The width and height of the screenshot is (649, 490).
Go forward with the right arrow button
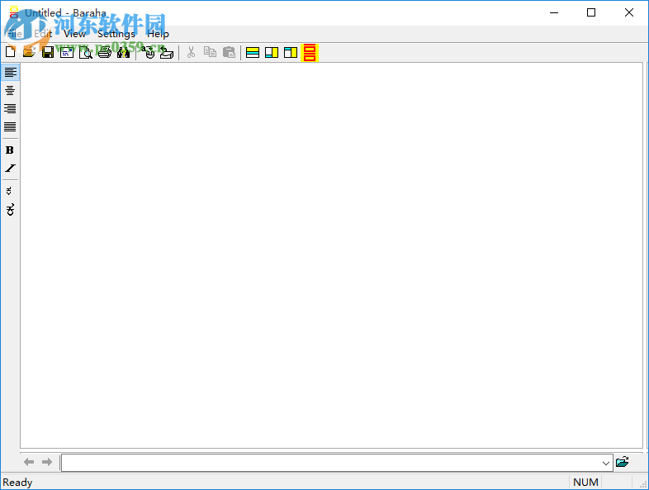click(47, 462)
